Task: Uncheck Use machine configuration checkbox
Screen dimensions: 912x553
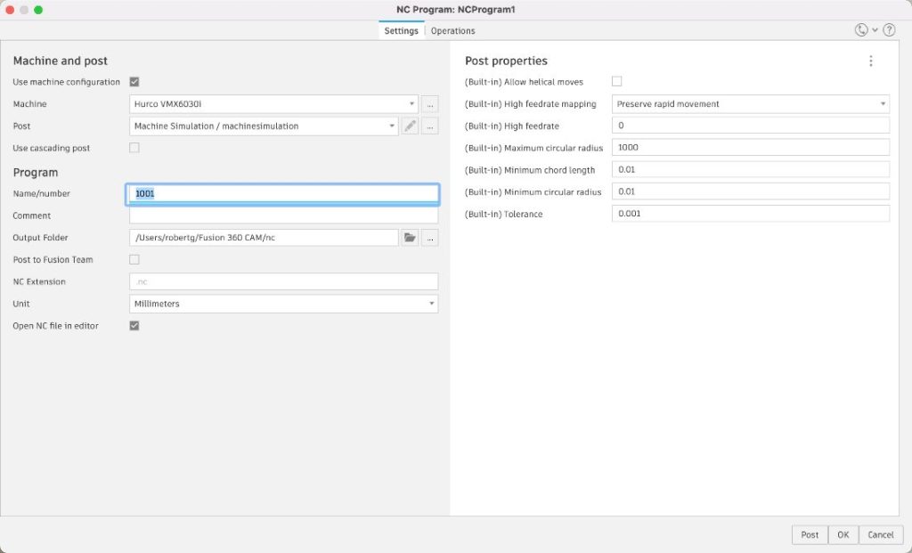Action: click(134, 82)
